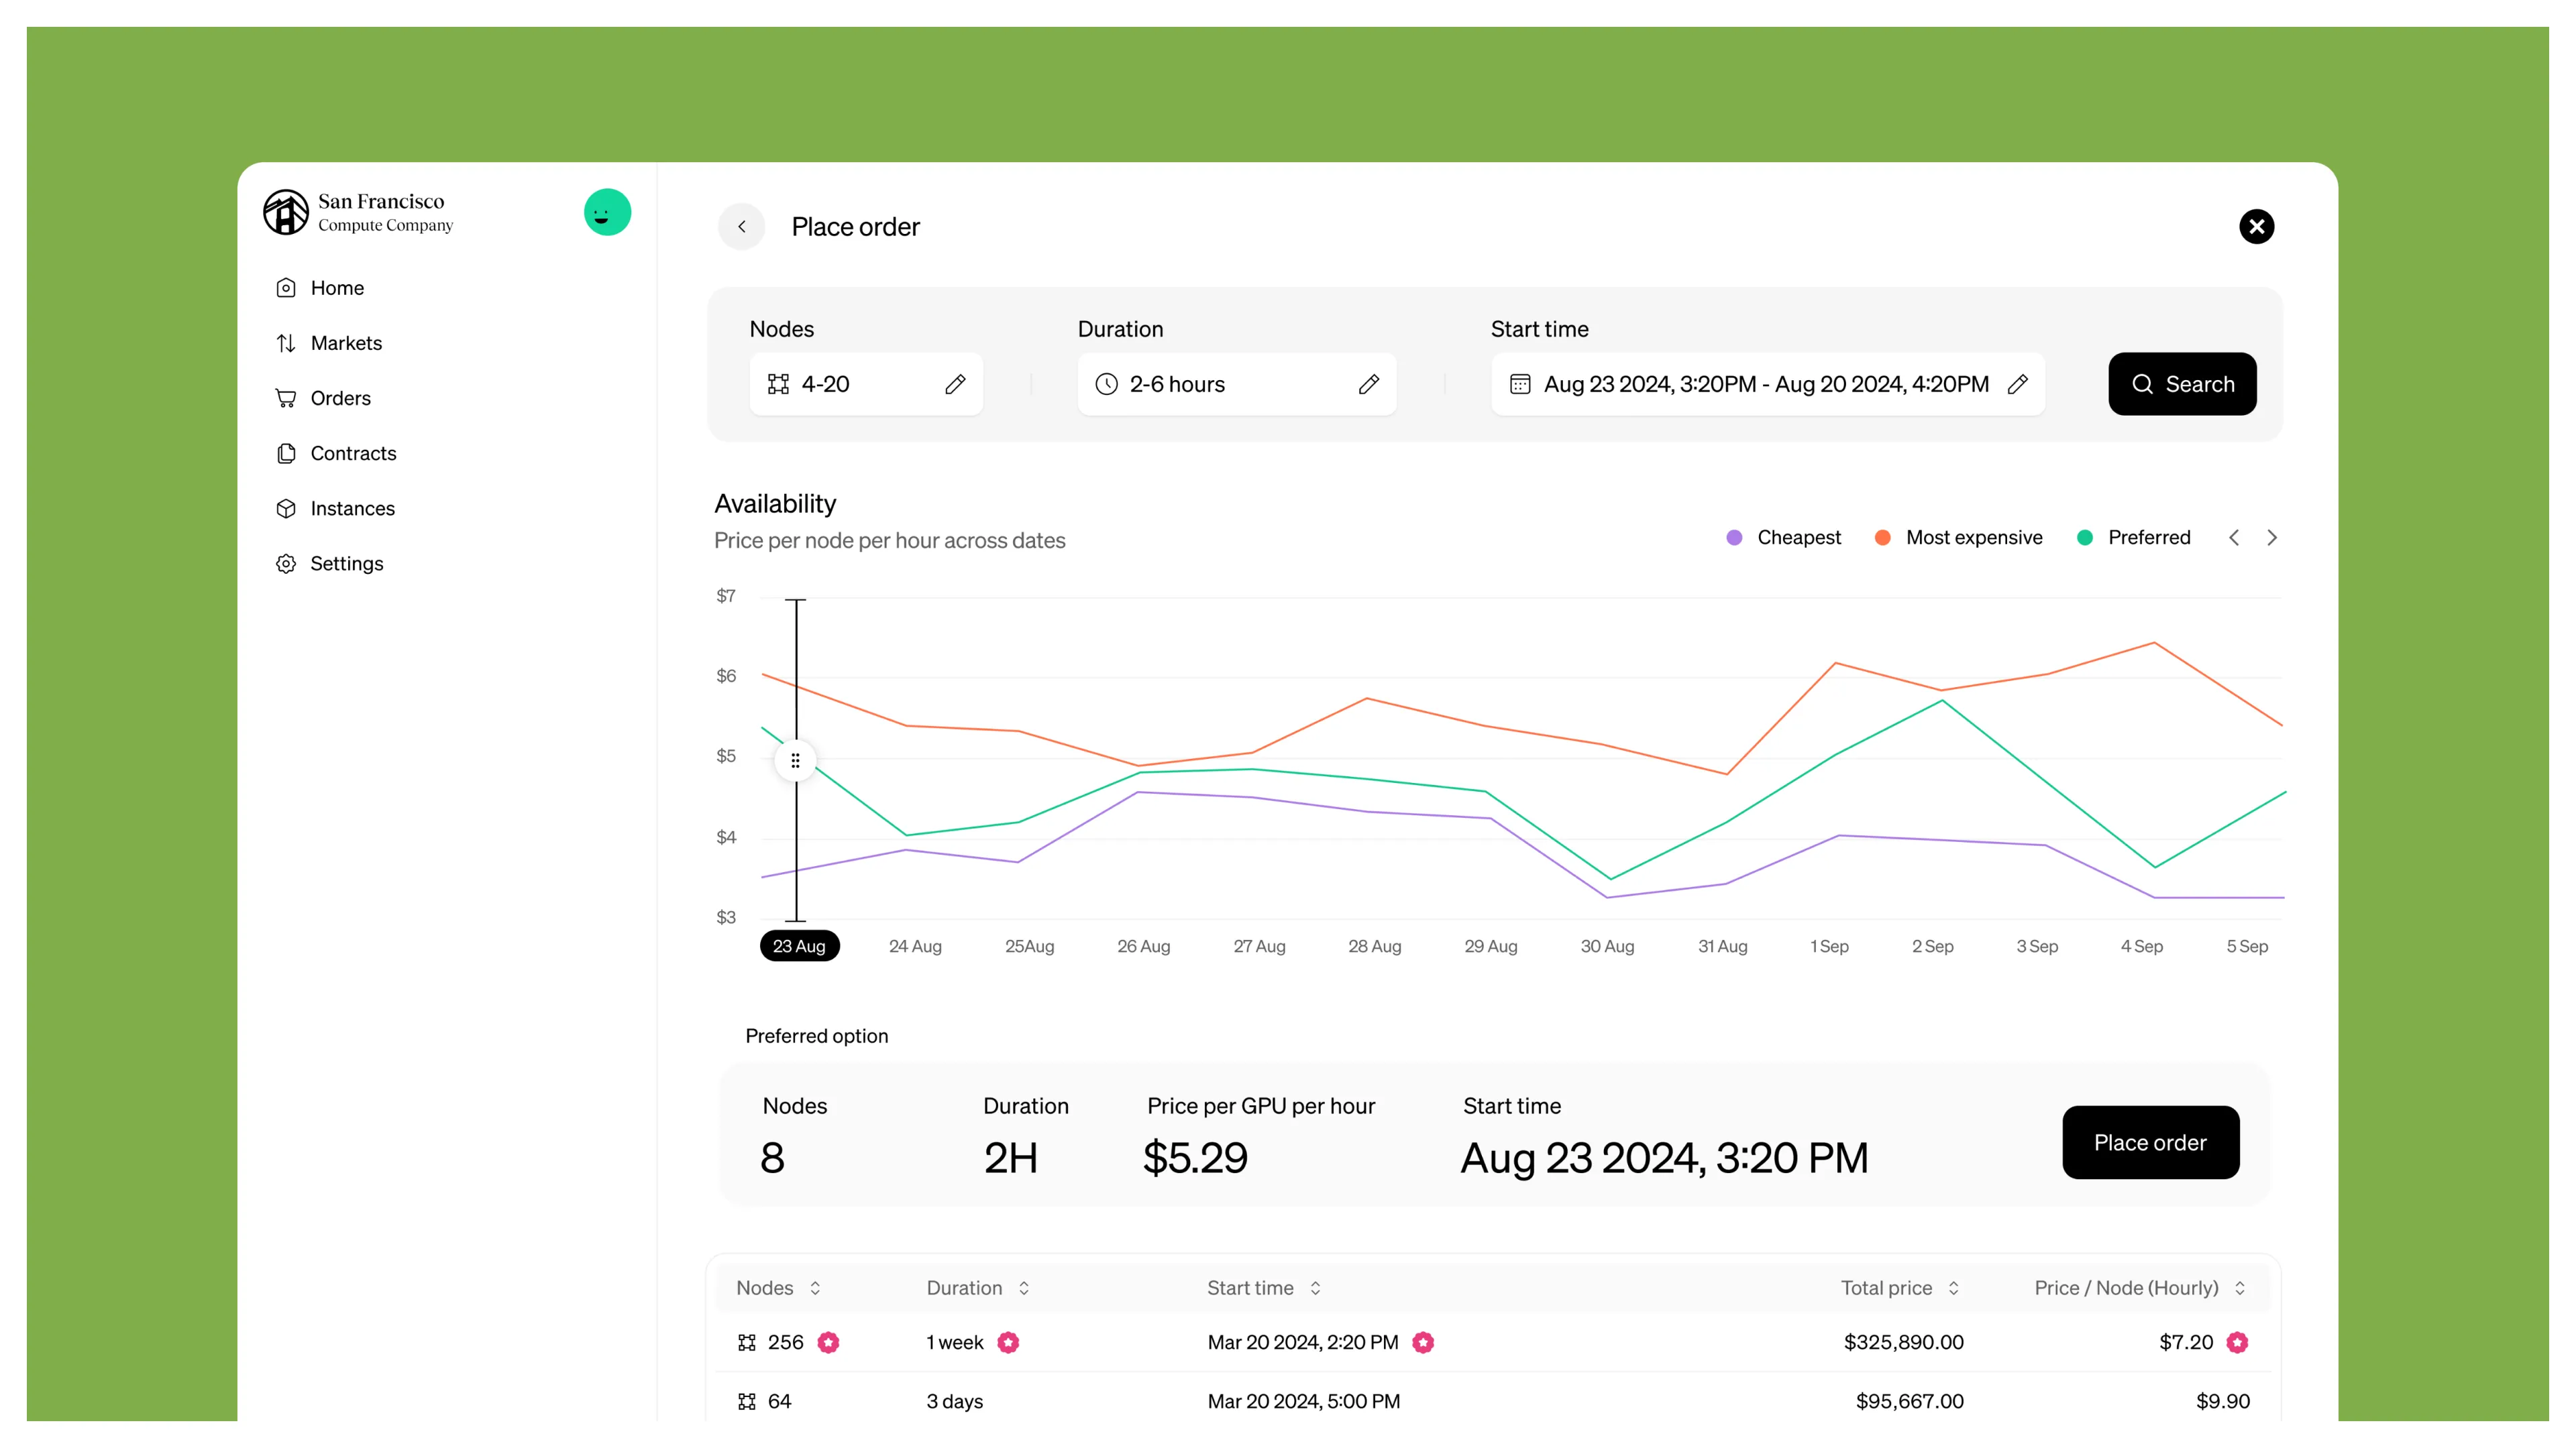The height and width of the screenshot is (1448, 2576).
Task: Navigate to Contracts
Action: [x=336, y=452]
